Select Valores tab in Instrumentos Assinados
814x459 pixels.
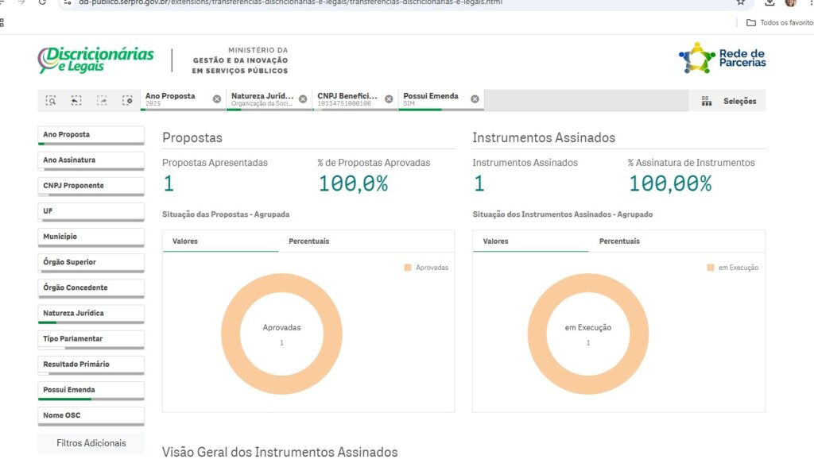pyautogui.click(x=496, y=241)
